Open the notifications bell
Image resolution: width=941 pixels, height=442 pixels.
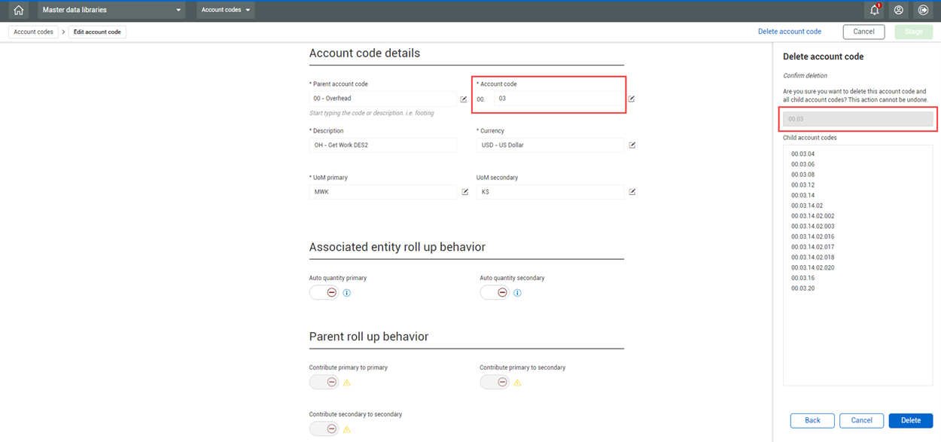point(875,11)
